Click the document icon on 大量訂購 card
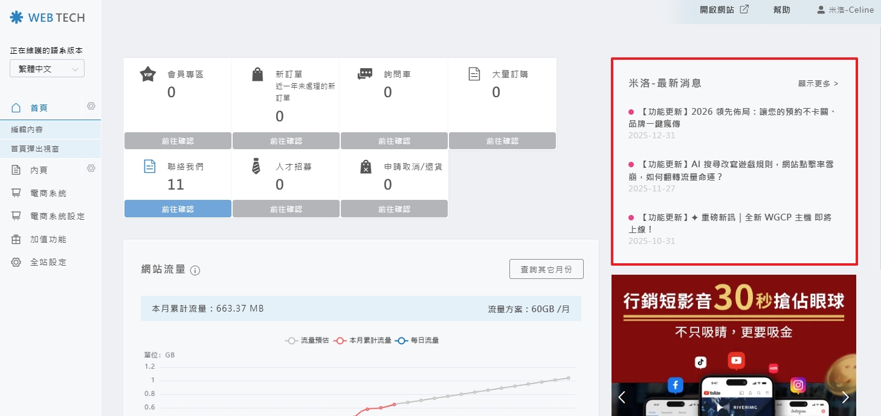 (474, 74)
